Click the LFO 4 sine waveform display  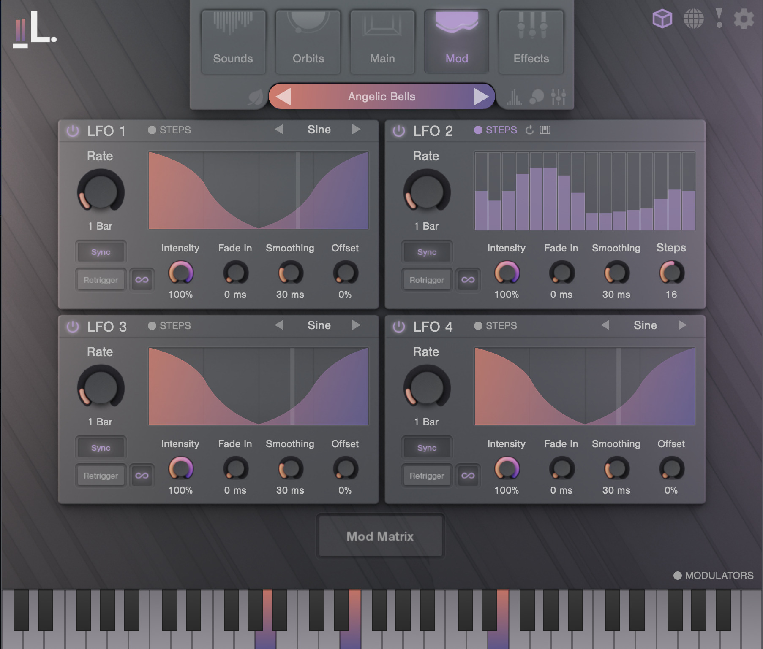click(x=585, y=386)
